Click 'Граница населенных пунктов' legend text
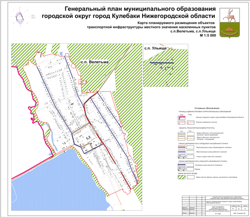 [207, 122]
